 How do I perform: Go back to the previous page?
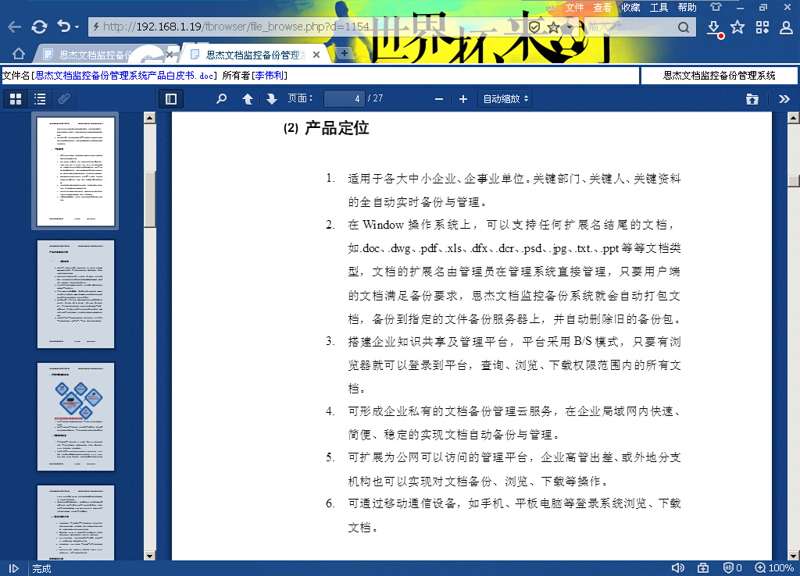click(x=15, y=27)
